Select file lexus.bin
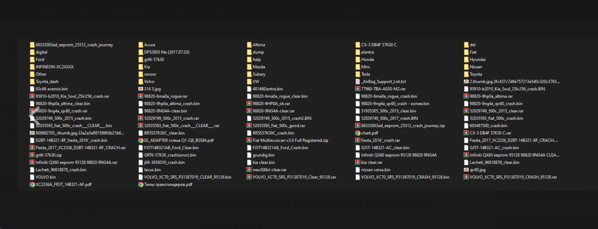This screenshot has height=229, width=598. (152, 170)
